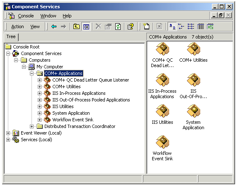This screenshot has height=188, width=238.
Task: Click the title bar Component Services app icon
Action: click(x=7, y=7)
